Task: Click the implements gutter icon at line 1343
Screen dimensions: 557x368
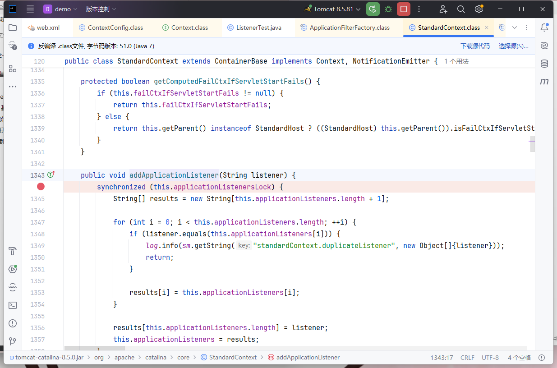Action: (51, 175)
